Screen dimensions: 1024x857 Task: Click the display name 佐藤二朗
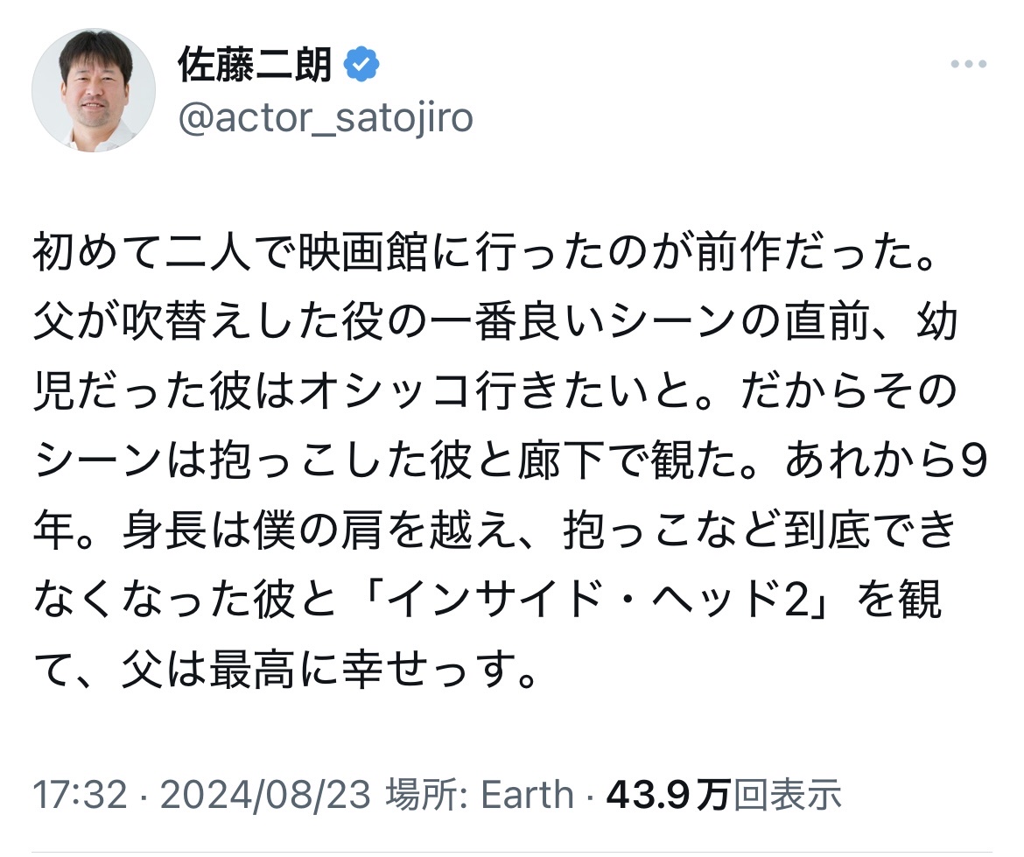click(255, 66)
